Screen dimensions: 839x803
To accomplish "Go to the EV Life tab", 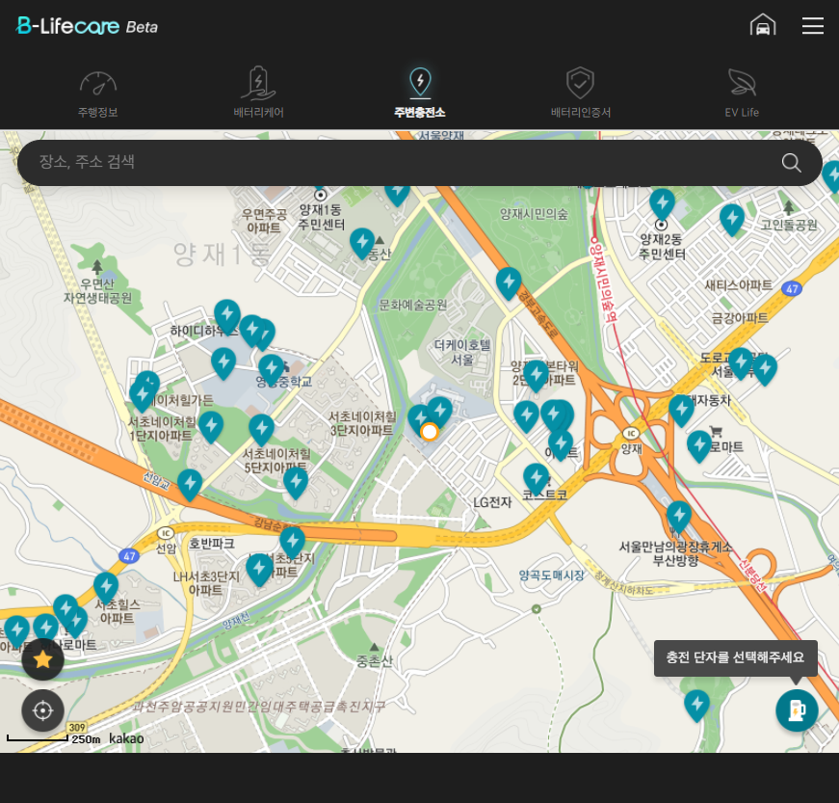I will click(x=742, y=93).
